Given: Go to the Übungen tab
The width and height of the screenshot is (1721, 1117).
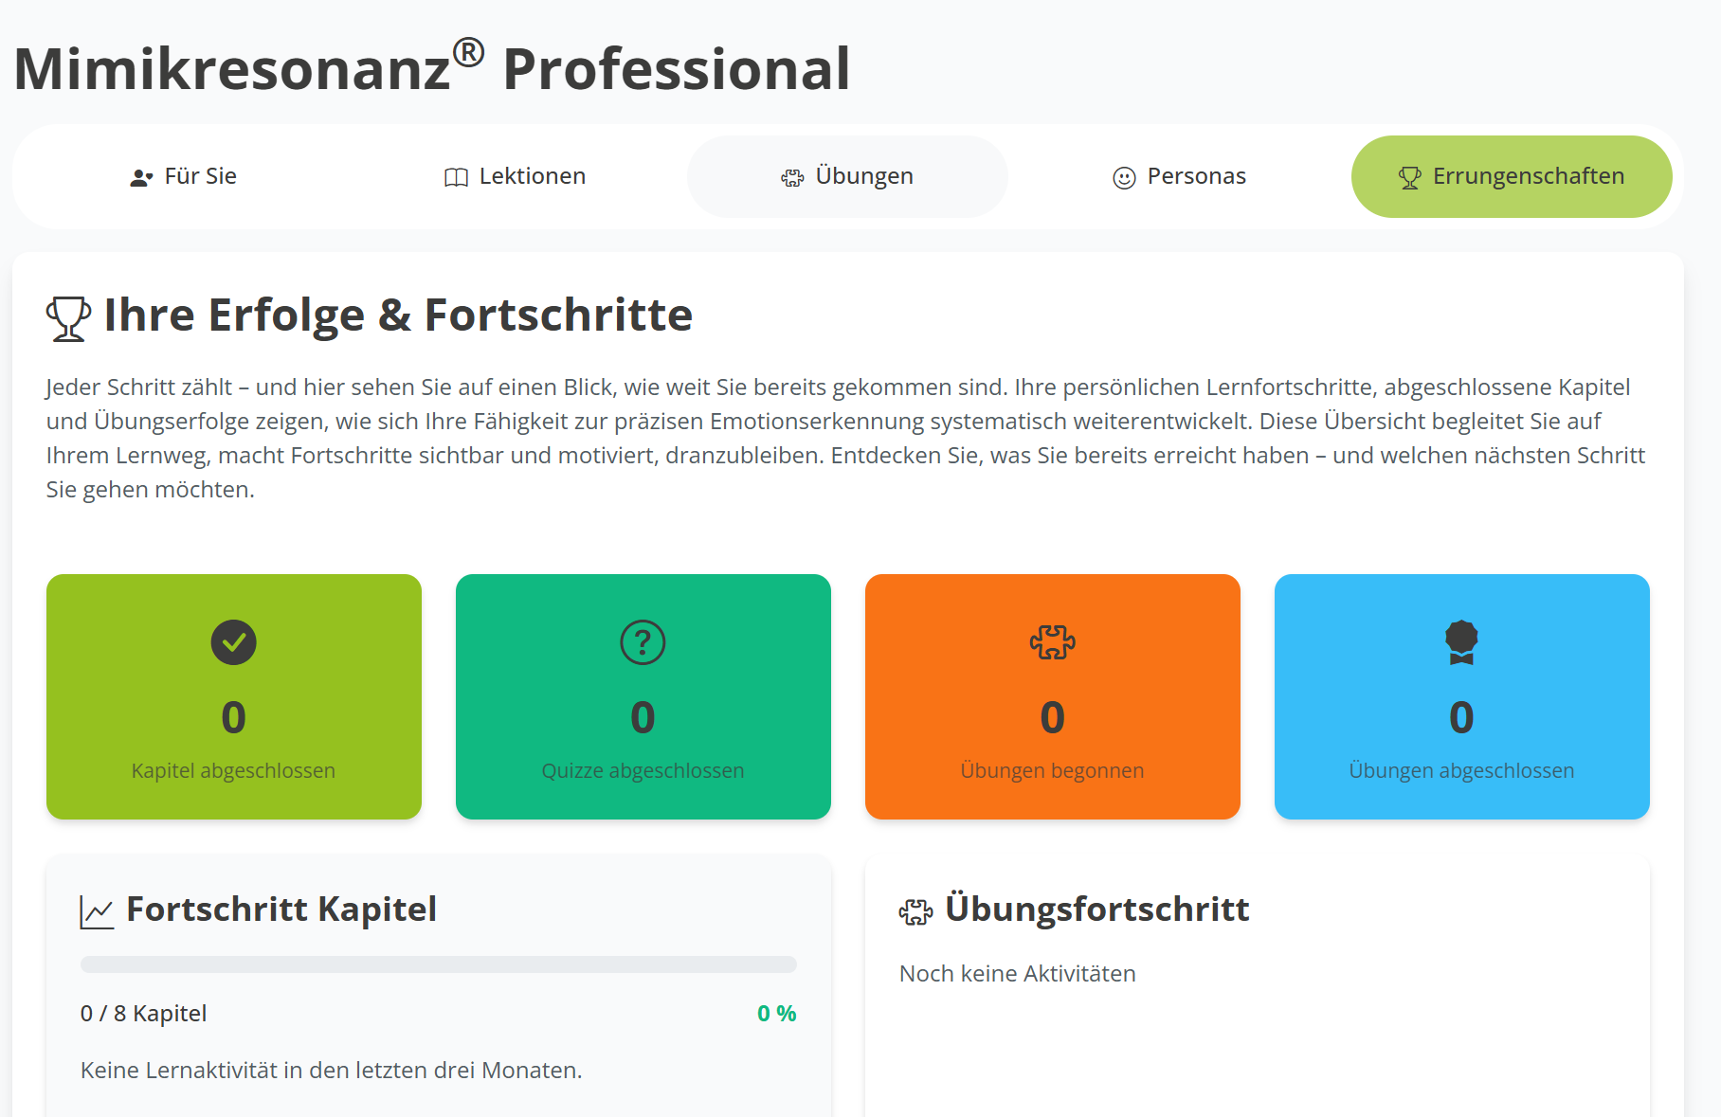Looking at the screenshot, I should 847,176.
